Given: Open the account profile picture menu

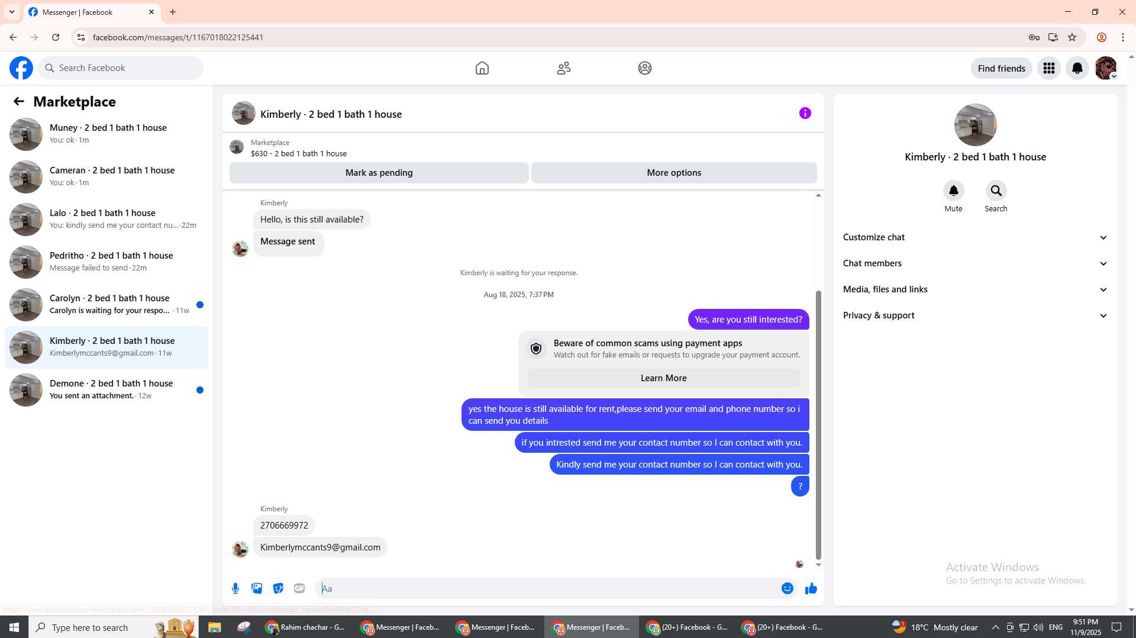Looking at the screenshot, I should (x=1106, y=68).
